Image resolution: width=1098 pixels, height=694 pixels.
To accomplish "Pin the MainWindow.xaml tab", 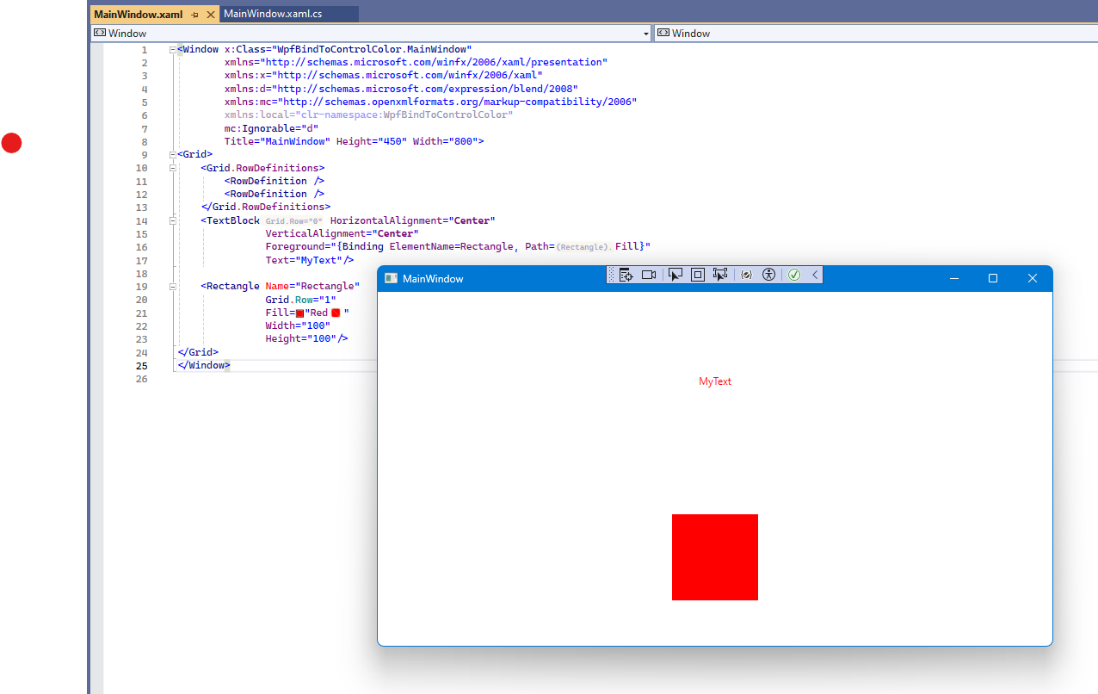I will pyautogui.click(x=195, y=15).
